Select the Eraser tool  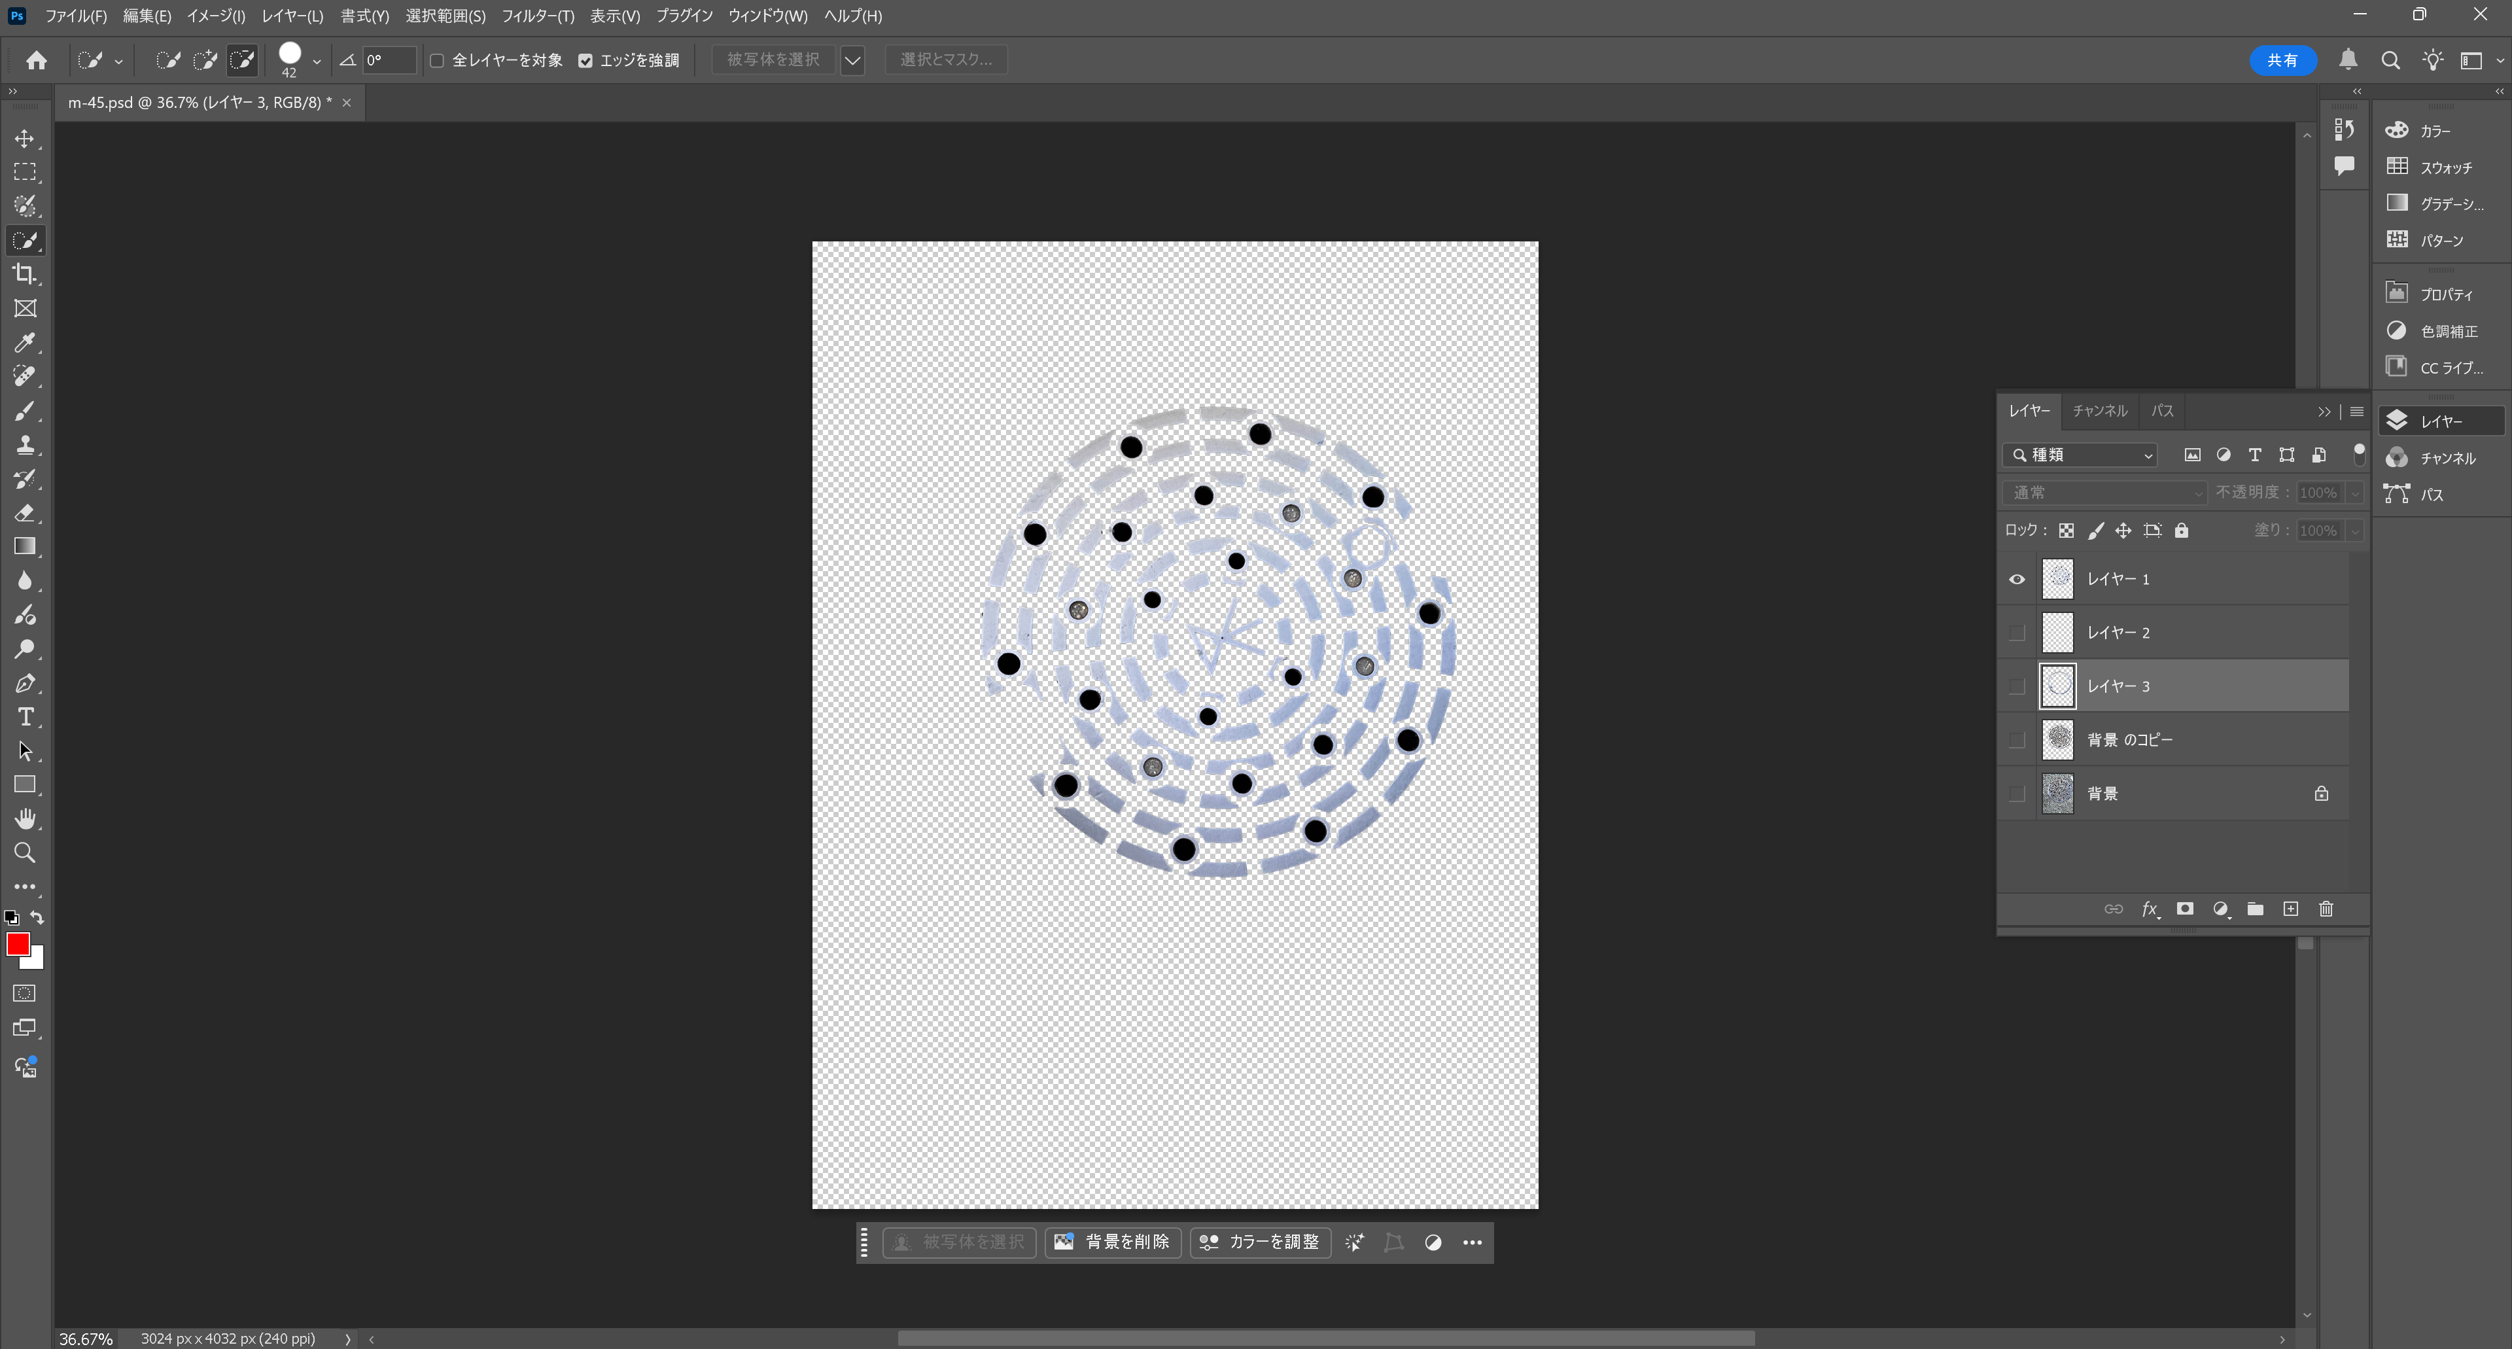pyautogui.click(x=24, y=513)
